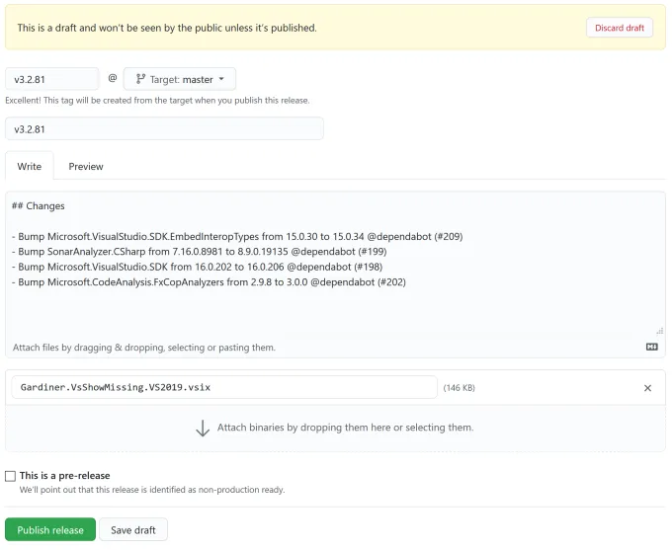This screenshot has width=672, height=550.
Task: Remove the attached vsix file with X
Action: click(x=647, y=388)
